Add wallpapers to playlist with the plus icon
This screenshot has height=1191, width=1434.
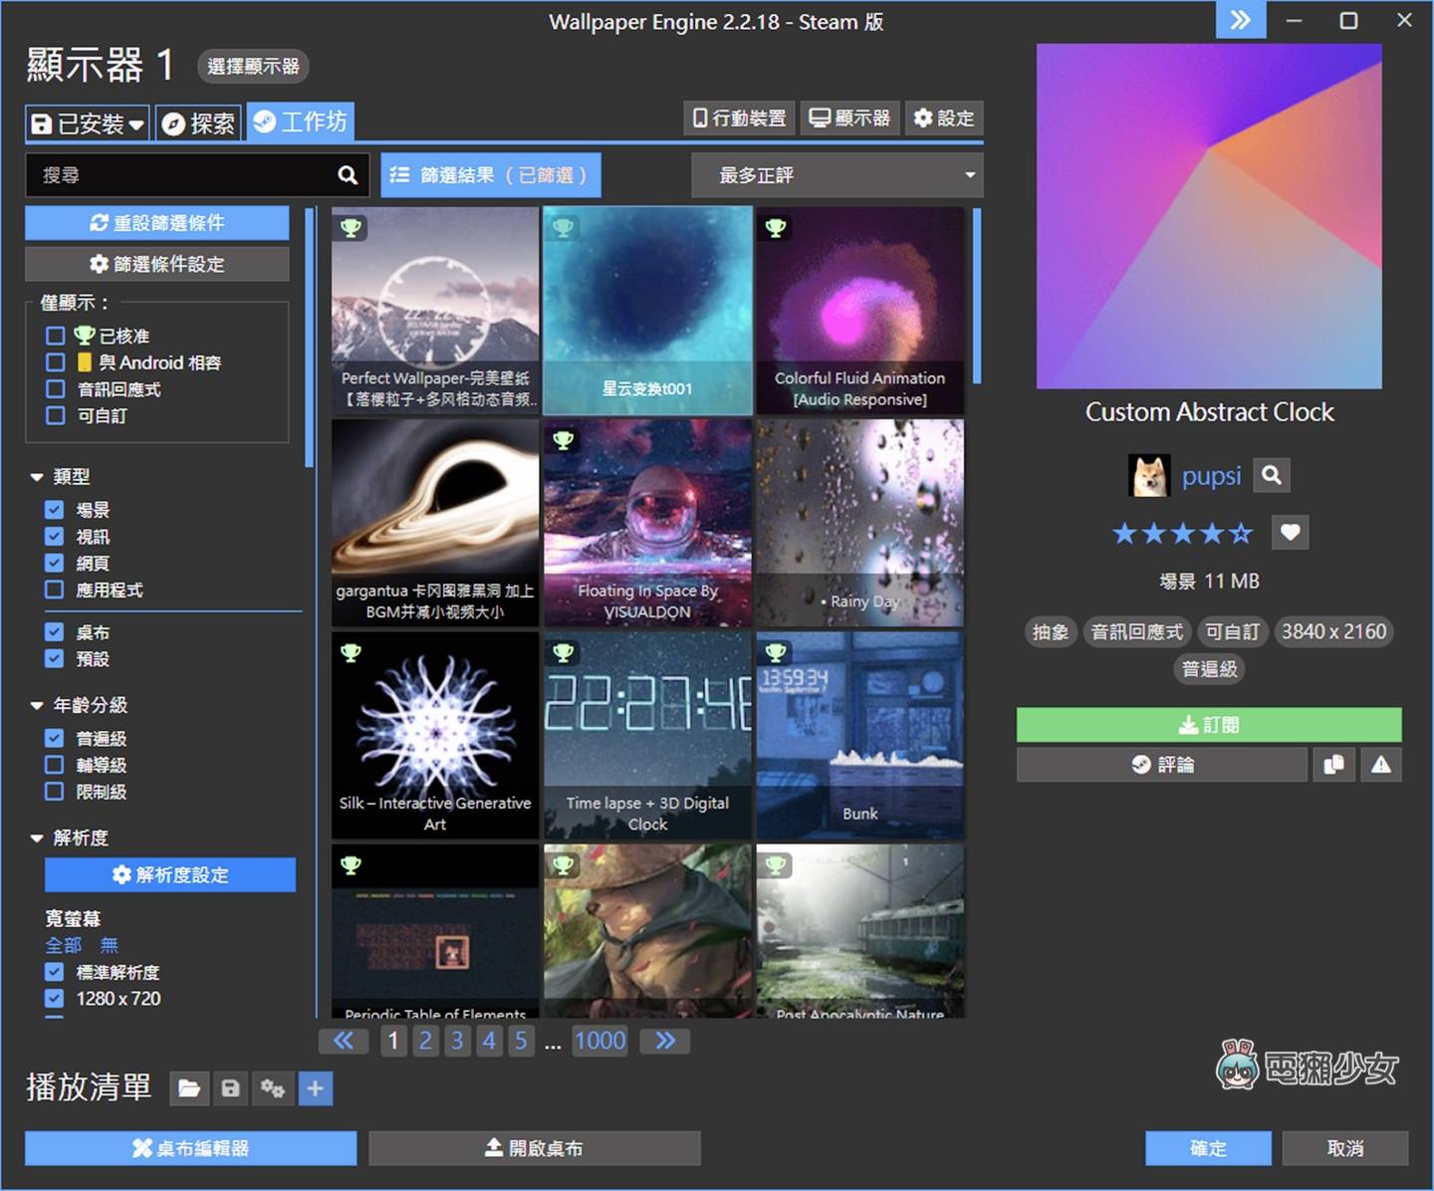[x=315, y=1088]
